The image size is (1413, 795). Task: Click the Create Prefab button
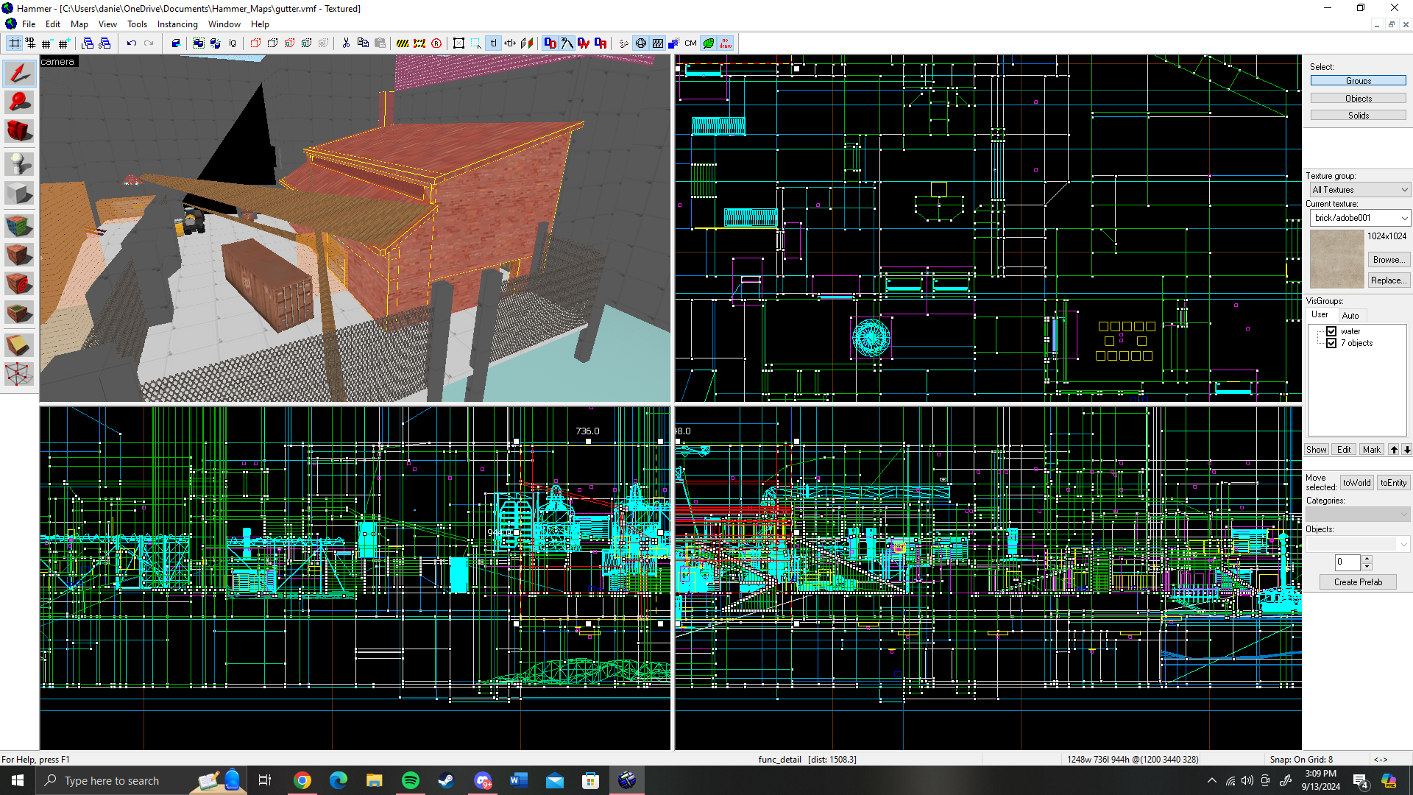(x=1359, y=582)
